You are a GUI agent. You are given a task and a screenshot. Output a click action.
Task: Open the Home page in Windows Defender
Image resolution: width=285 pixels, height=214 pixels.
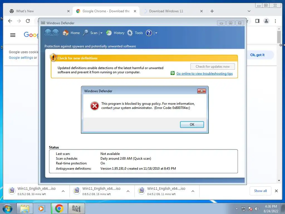71,33
